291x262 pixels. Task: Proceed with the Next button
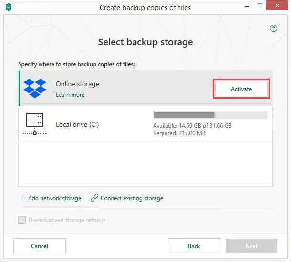251,246
